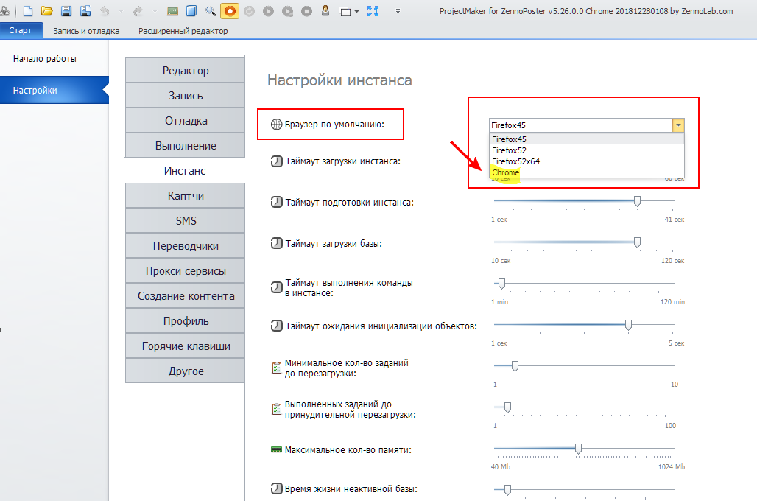
Task: Click the Firefox45 combo box field
Action: click(580, 125)
